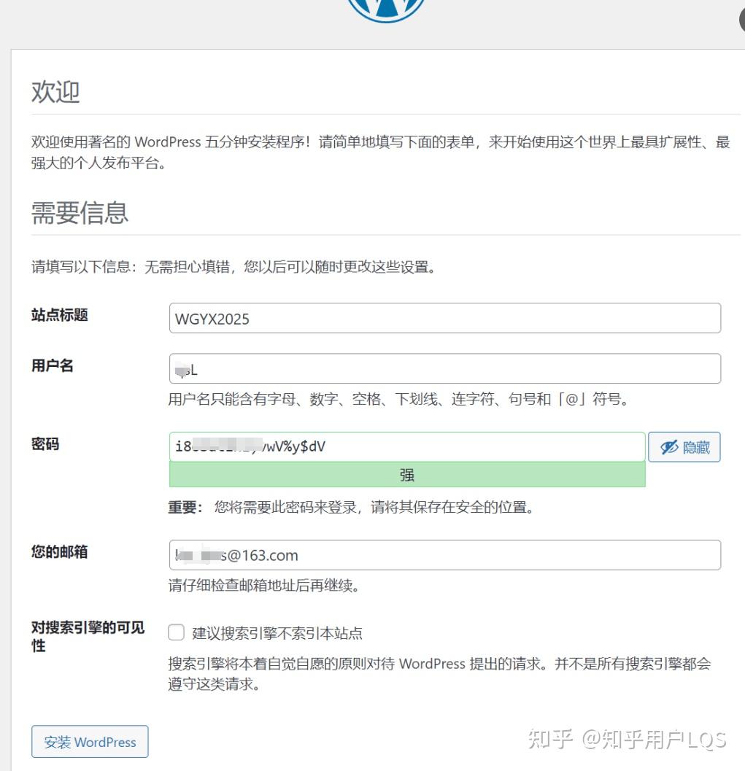
Task: Click the username rules hint text
Action: [x=399, y=399]
